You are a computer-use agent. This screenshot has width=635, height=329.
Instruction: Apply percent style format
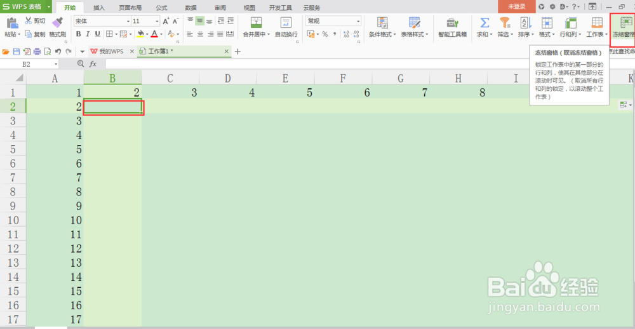[x=325, y=34]
